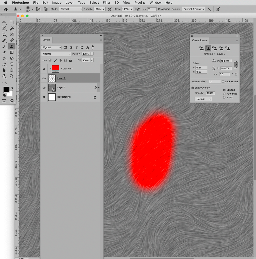256x259 pixels.
Task: Toggle the Brush Settings panel icon
Action: tap(38, 9)
